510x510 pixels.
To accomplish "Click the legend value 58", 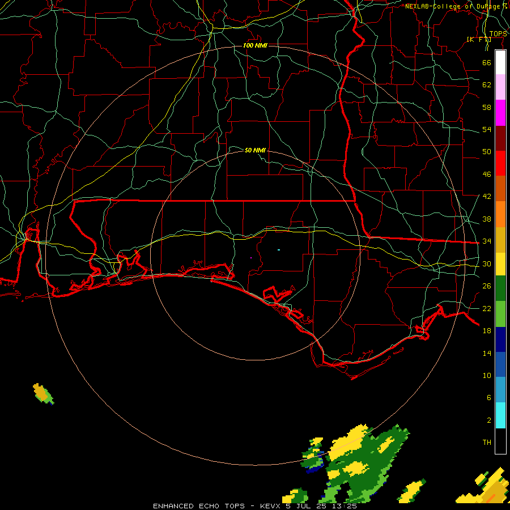I will pos(487,107).
